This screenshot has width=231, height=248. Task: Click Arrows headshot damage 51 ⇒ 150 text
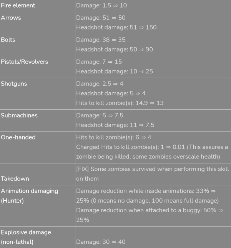[116, 27]
